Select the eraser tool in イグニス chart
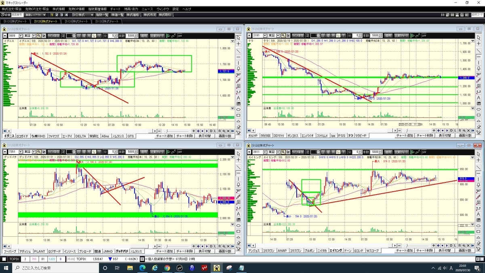 coord(238,127)
